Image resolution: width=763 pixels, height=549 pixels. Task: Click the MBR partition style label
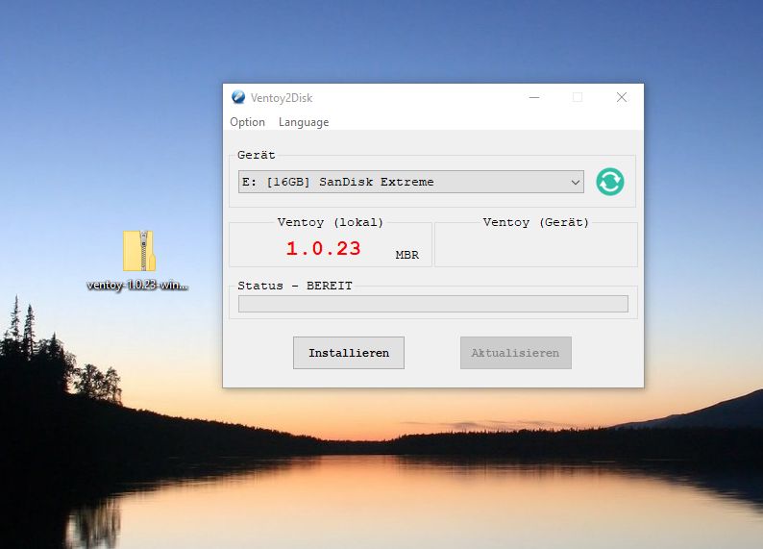point(406,255)
